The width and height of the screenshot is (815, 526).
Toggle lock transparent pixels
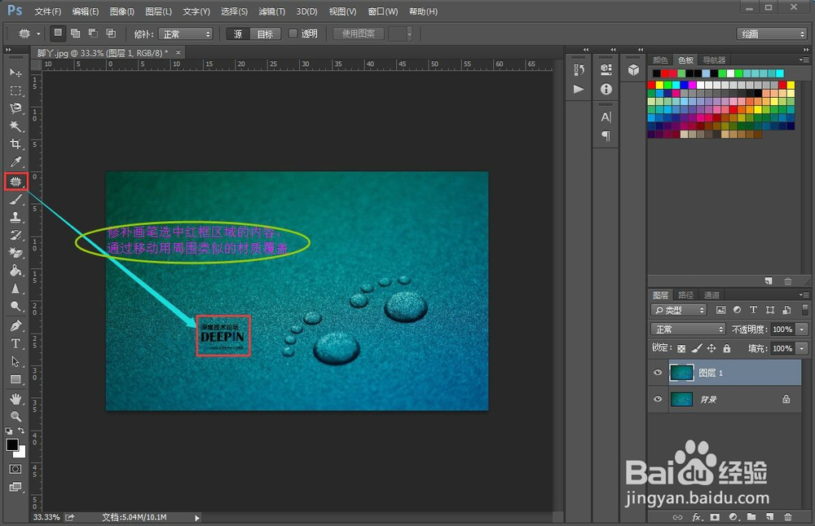click(681, 348)
